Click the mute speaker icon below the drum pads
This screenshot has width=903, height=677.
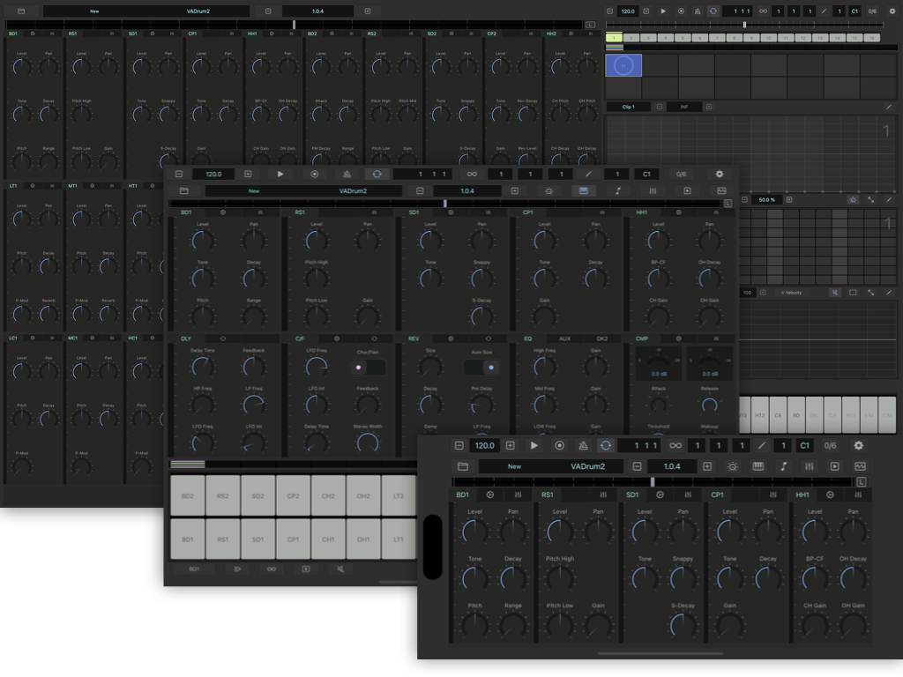coord(340,569)
